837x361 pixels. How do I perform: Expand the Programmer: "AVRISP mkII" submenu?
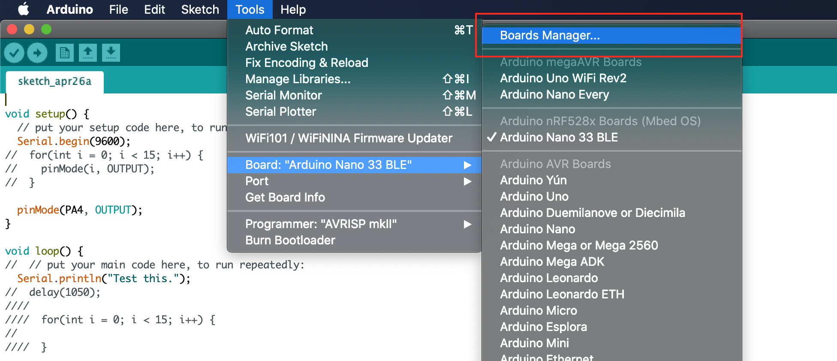pyautogui.click(x=354, y=224)
